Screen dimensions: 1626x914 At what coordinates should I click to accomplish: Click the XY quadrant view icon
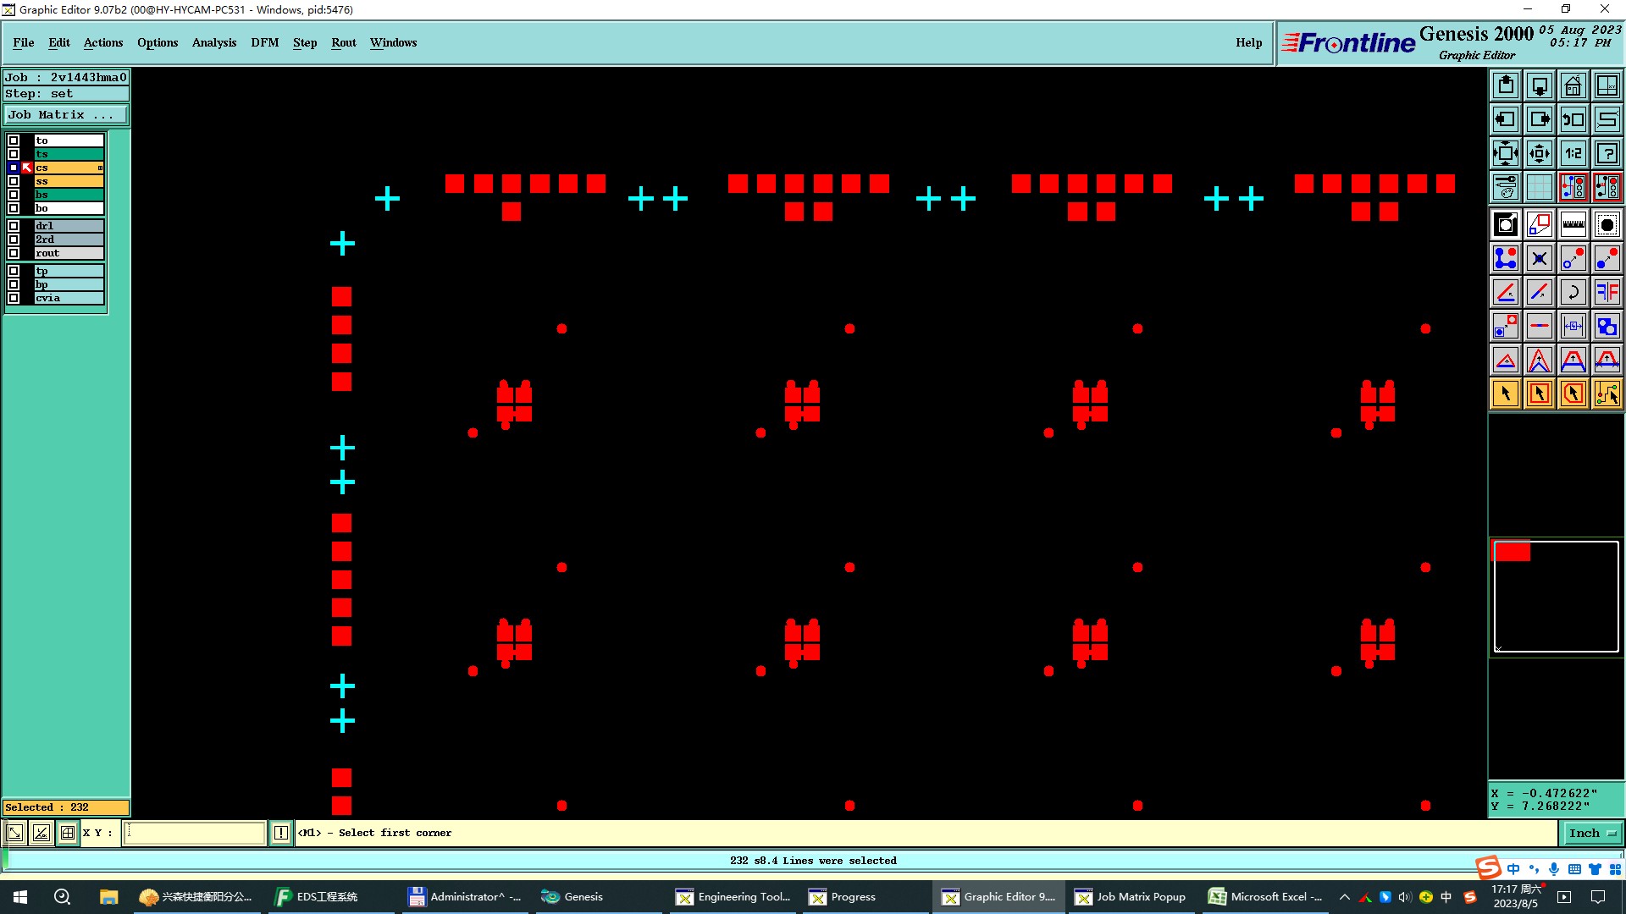pos(1607,85)
